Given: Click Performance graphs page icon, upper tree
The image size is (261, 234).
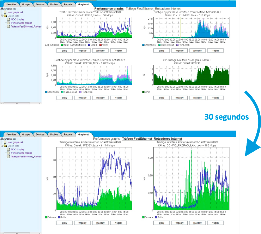Looking at the screenshot, I should click(9, 23).
